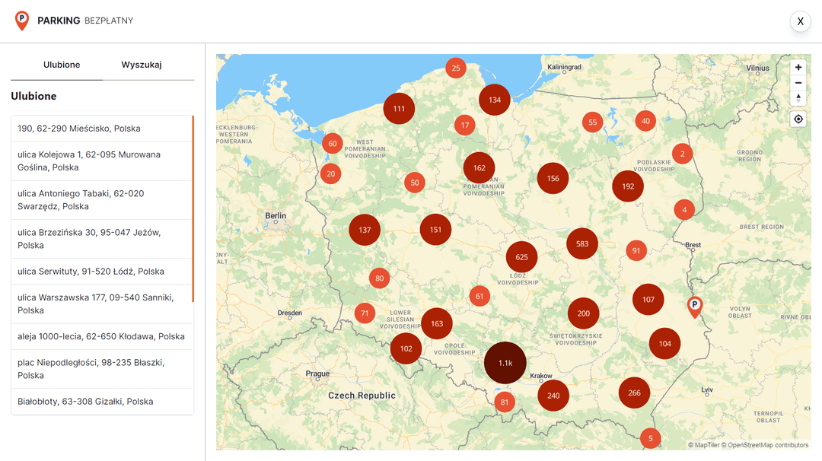Zoom out the map with minus button

pos(798,83)
